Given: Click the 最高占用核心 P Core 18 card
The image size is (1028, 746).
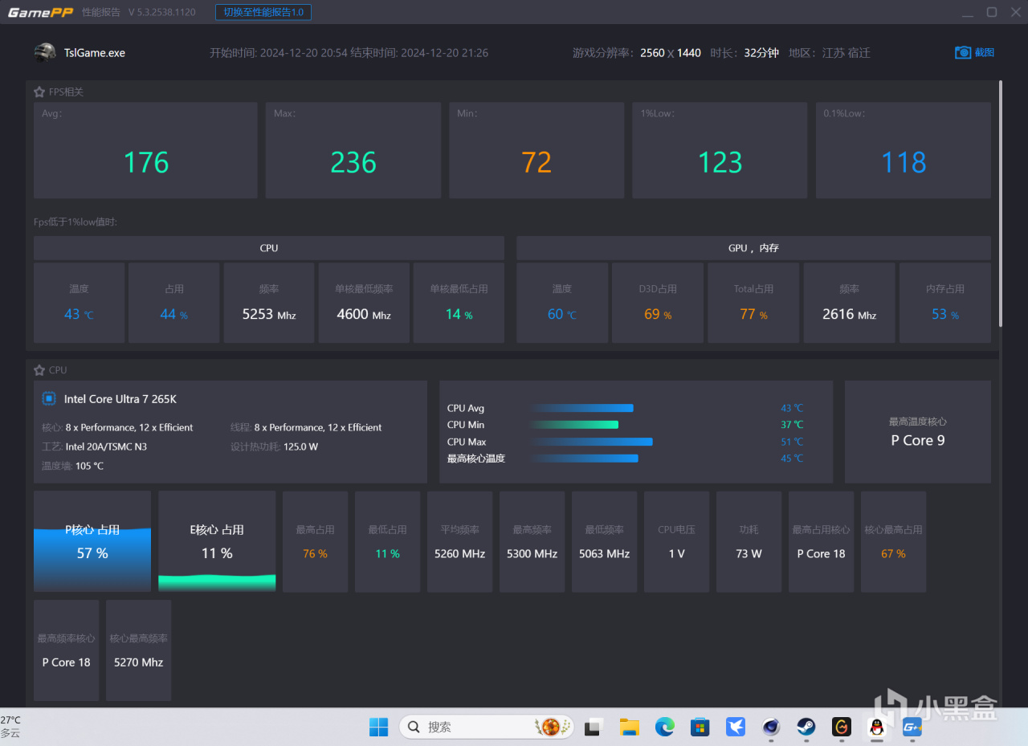Looking at the screenshot, I should (821, 541).
